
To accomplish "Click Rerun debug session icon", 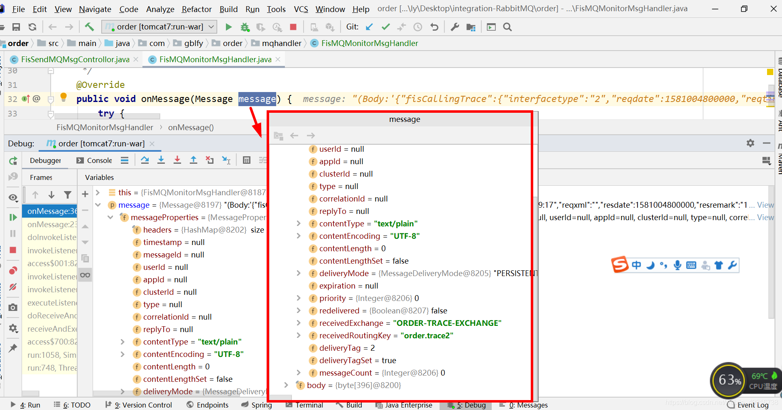I will point(13,161).
